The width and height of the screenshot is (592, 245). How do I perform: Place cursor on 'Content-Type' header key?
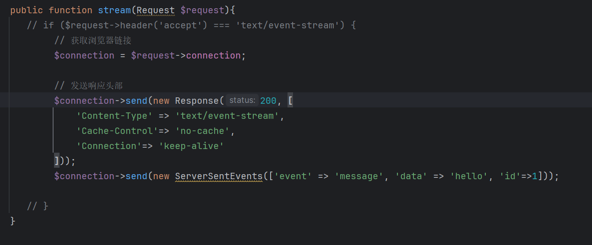point(114,116)
